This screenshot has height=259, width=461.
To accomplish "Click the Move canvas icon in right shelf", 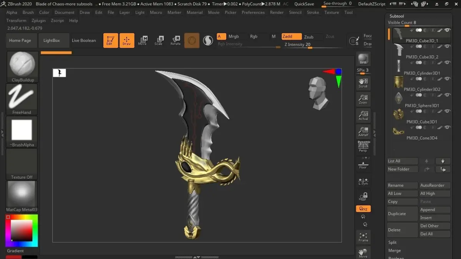I will (363, 253).
